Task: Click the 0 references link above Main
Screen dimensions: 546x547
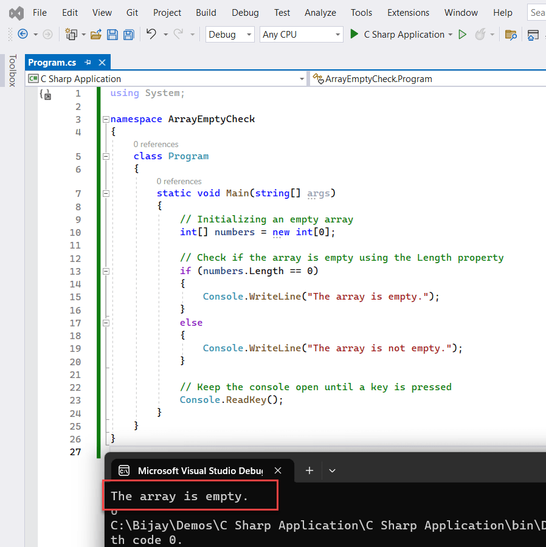Action: [x=179, y=181]
